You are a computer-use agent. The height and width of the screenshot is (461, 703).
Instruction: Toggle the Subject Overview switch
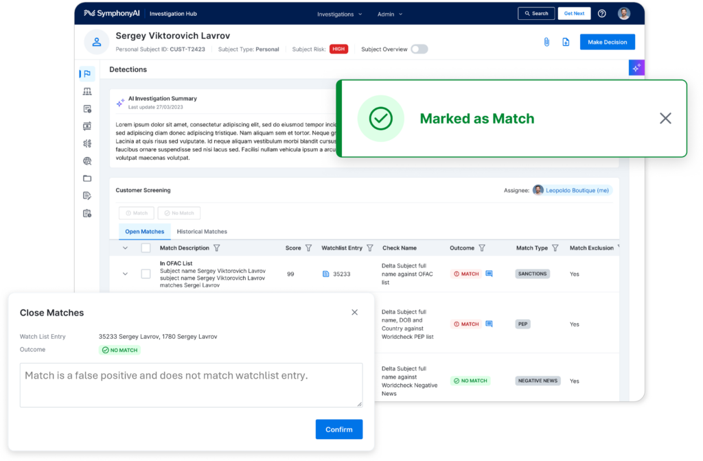click(419, 49)
